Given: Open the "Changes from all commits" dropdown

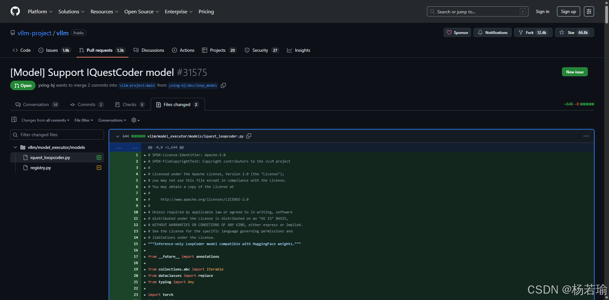Looking at the screenshot, I should coord(45,120).
